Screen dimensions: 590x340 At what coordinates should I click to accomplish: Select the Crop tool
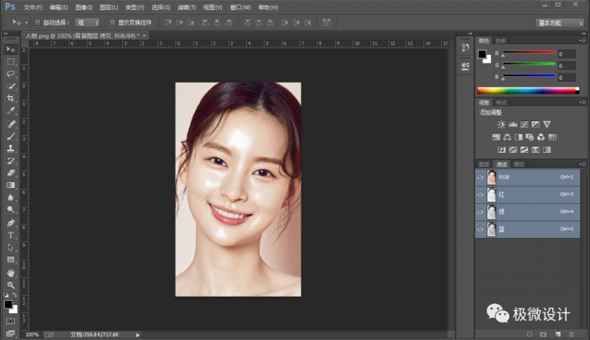pyautogui.click(x=12, y=98)
